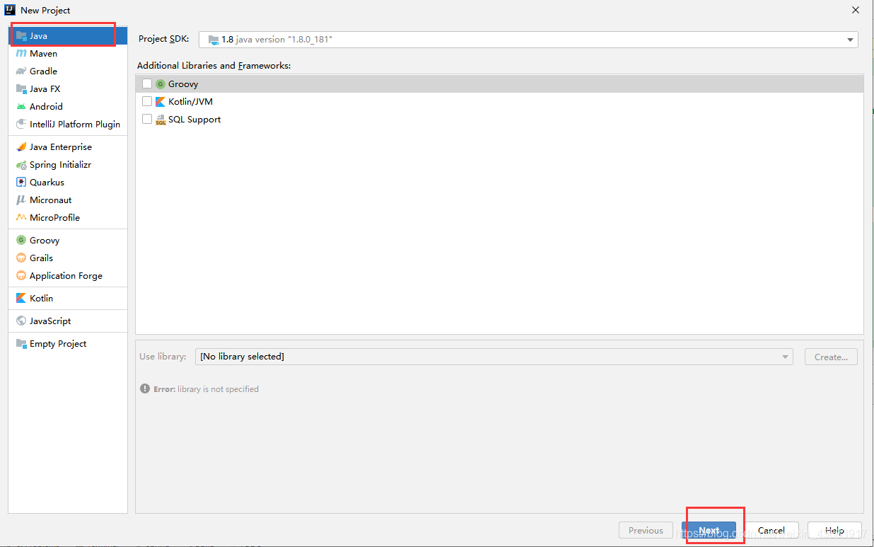
Task: Click the SDK folder icon in combo box
Action: coord(214,40)
